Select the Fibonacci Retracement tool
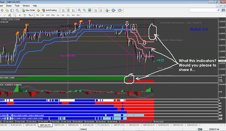Image resolution: width=226 pixels, height=131 pixels. click(x=14, y=15)
